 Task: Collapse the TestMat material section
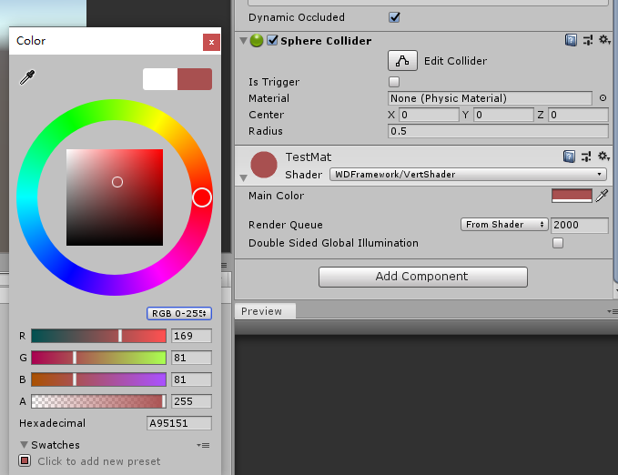pos(244,178)
